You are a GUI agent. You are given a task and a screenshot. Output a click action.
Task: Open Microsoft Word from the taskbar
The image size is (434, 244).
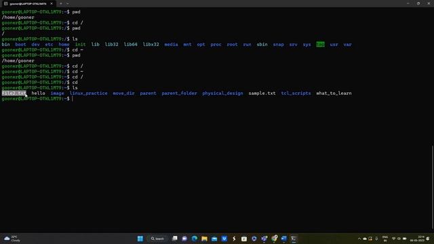click(283, 239)
